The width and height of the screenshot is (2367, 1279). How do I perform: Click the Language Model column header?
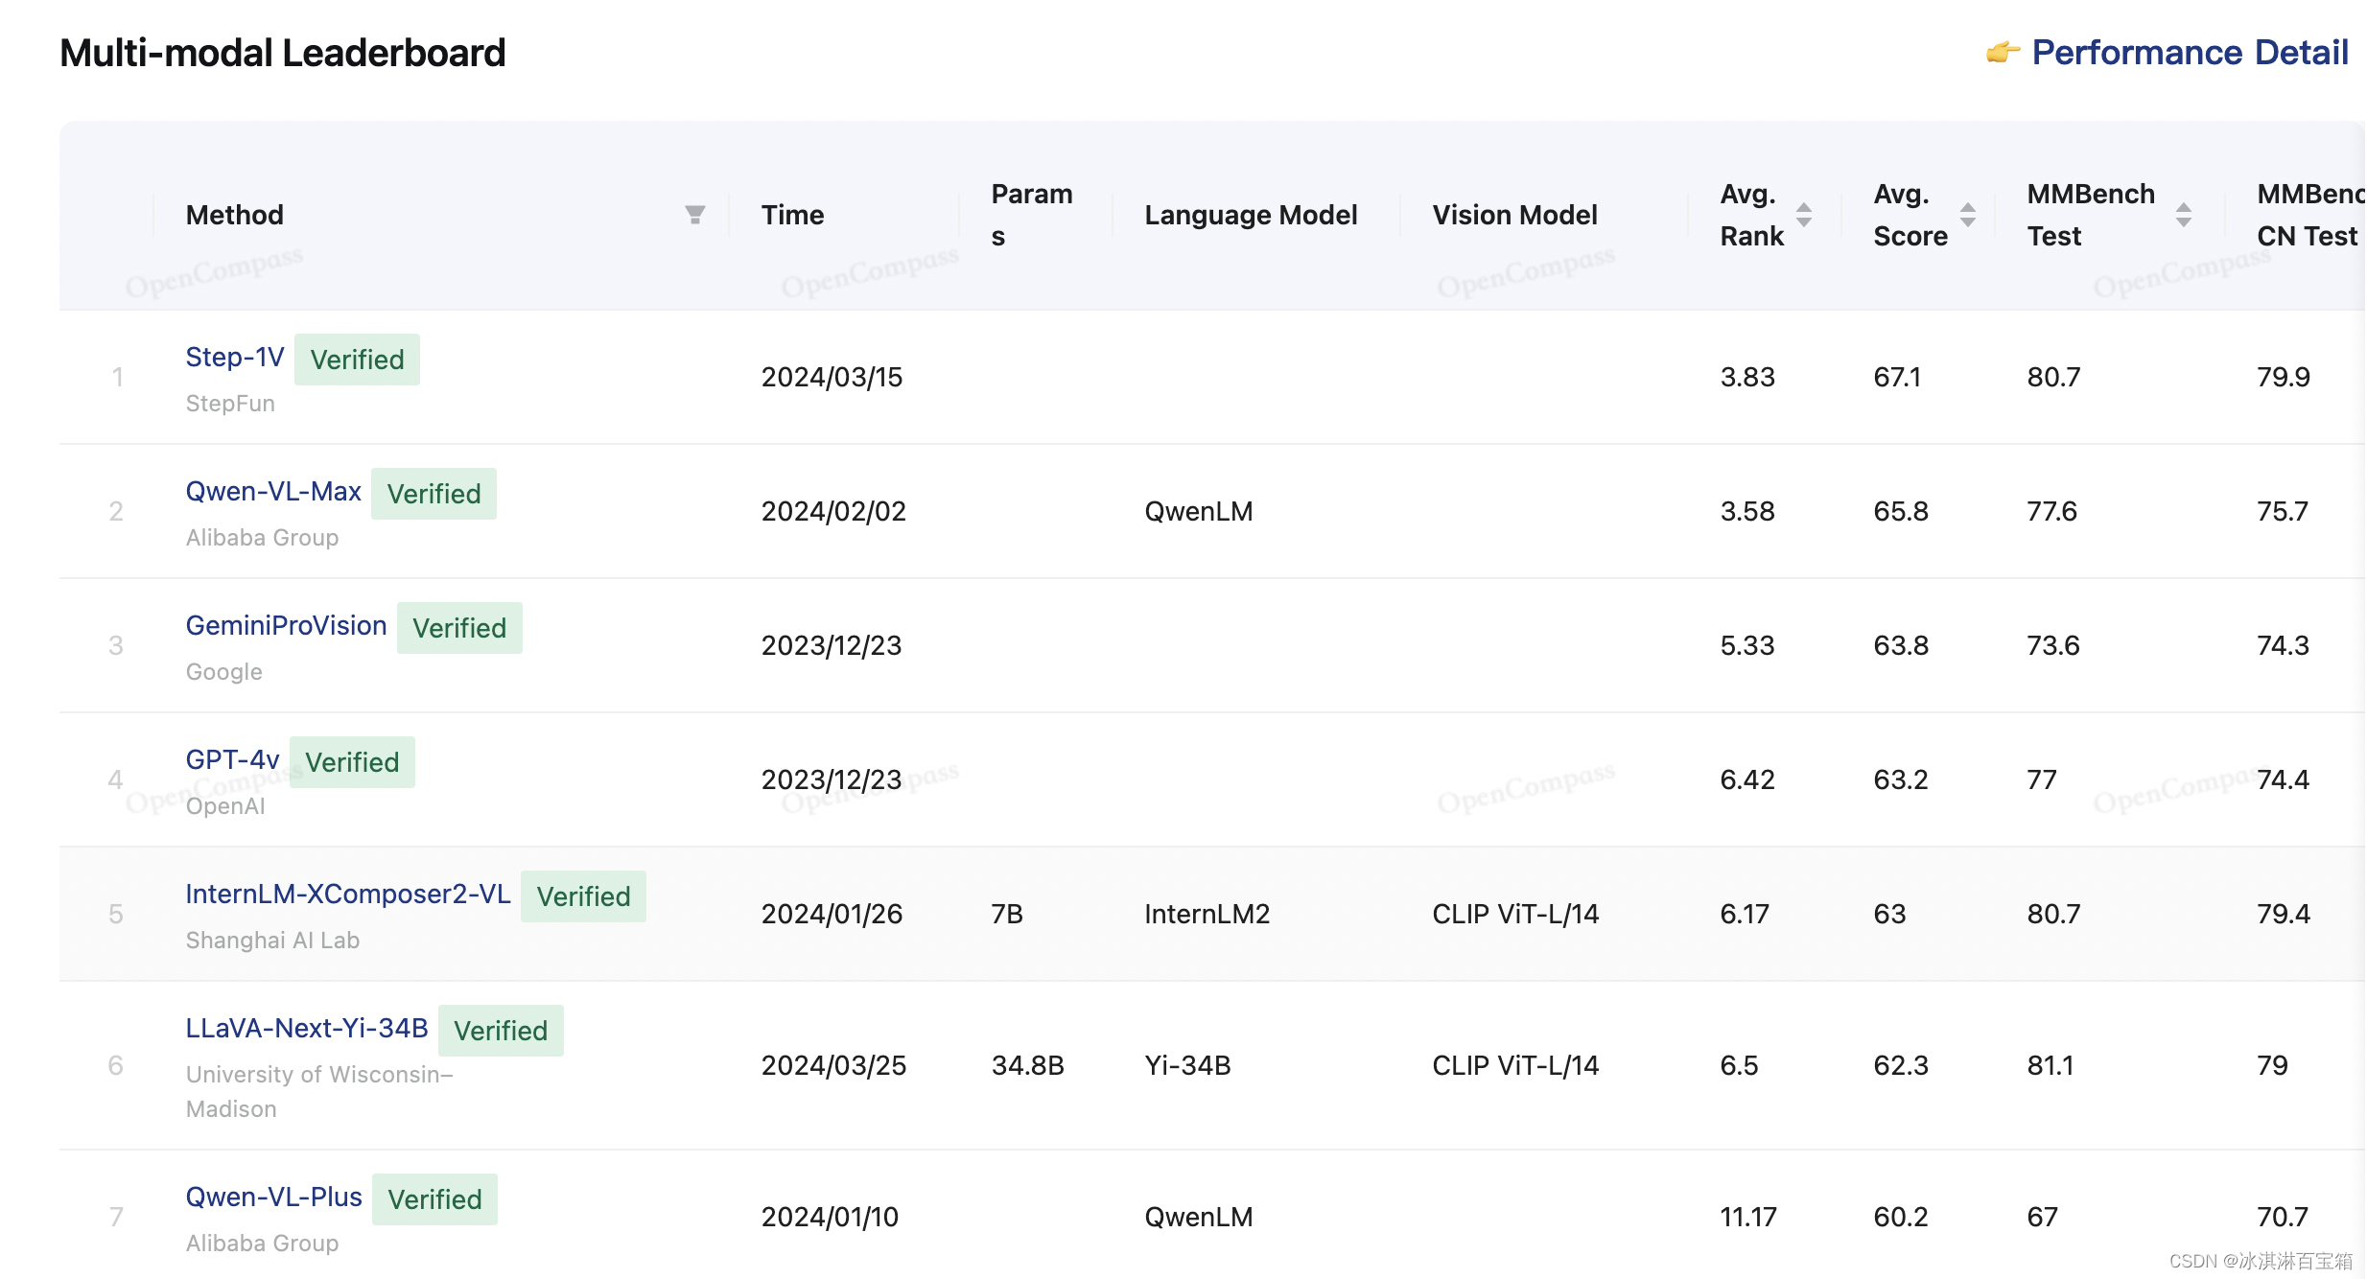pos(1251,215)
